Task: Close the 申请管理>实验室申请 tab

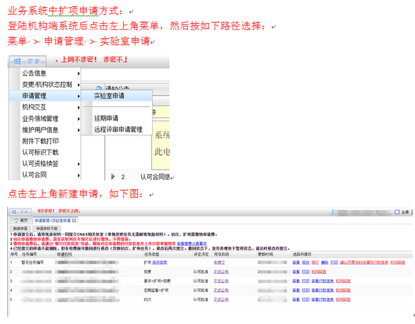Action: pos(74,220)
